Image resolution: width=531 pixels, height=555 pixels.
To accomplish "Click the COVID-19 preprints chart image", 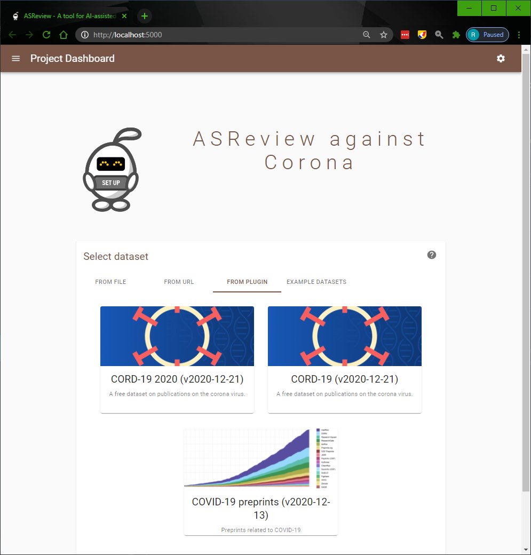I will [x=261, y=458].
